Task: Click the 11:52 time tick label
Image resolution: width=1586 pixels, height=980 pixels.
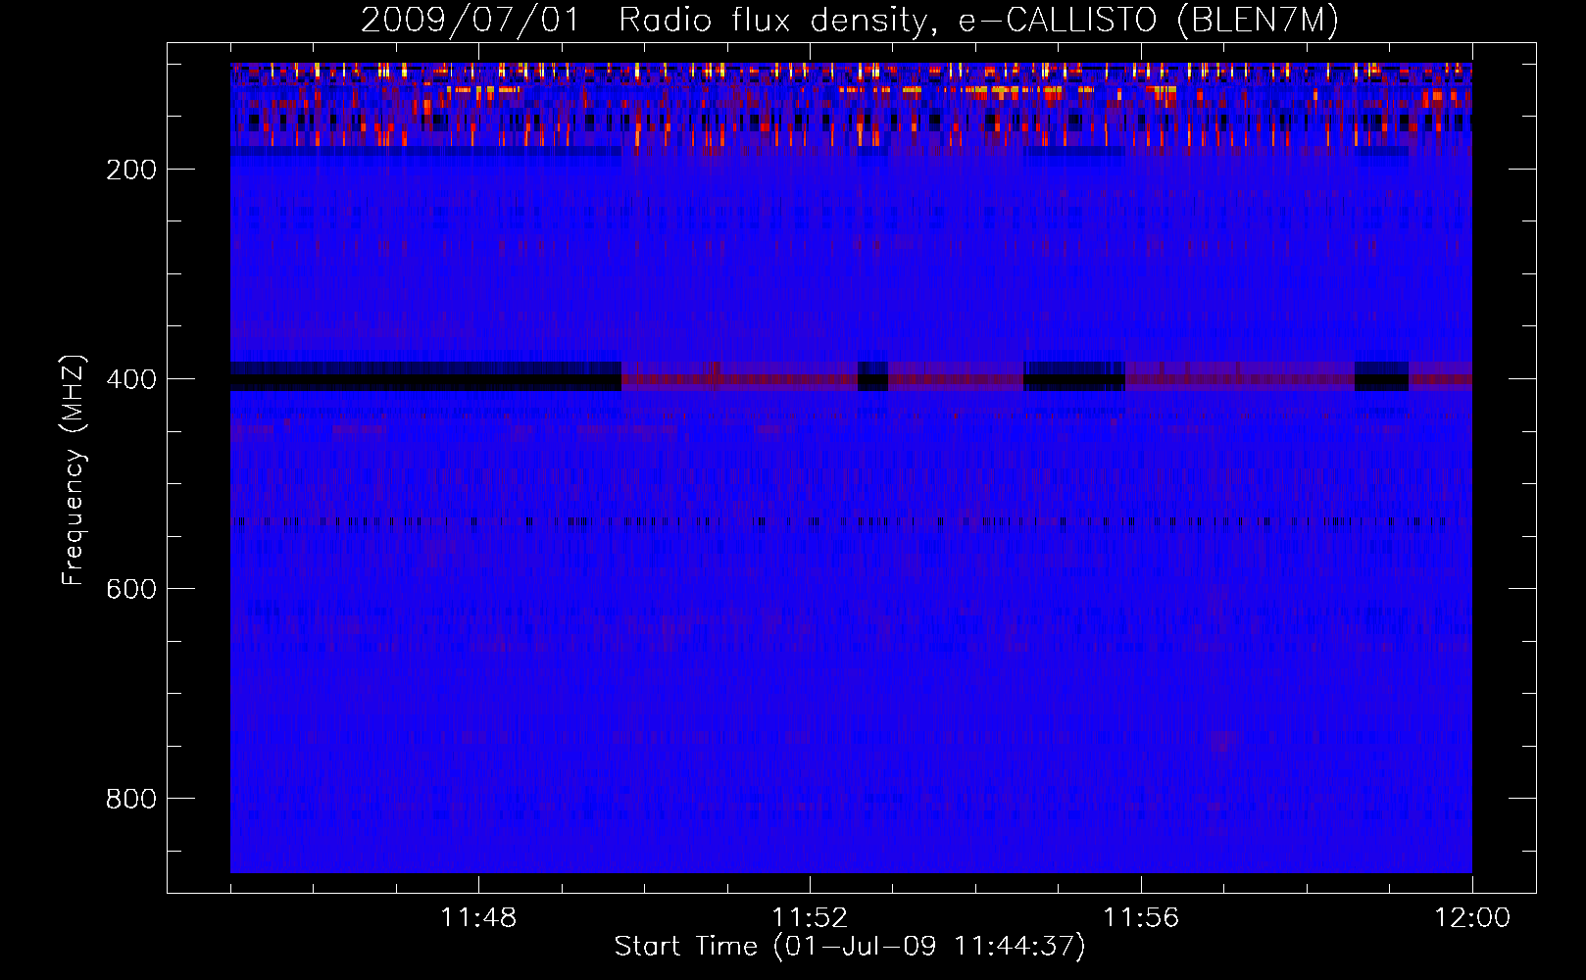Action: [810, 918]
